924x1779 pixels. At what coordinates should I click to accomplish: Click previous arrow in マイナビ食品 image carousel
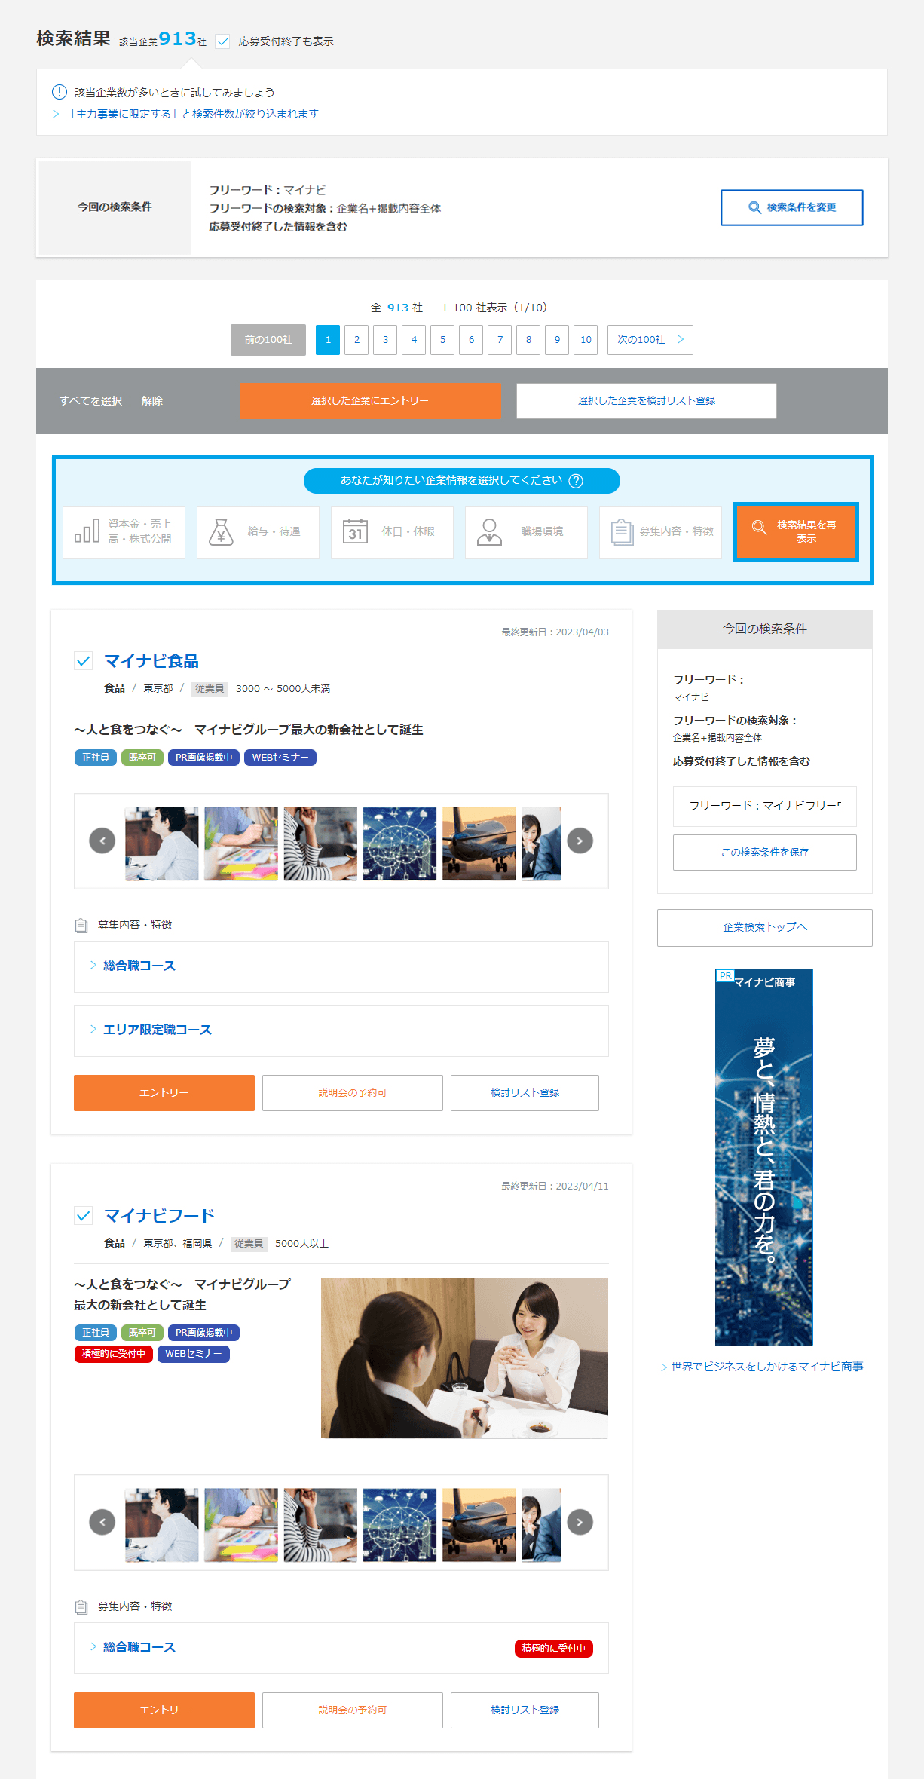coord(102,841)
